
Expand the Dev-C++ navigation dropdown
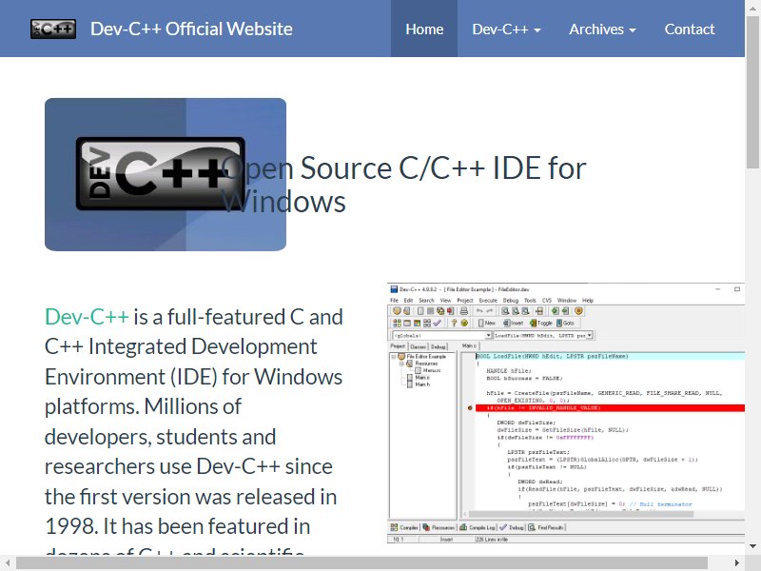(x=506, y=30)
